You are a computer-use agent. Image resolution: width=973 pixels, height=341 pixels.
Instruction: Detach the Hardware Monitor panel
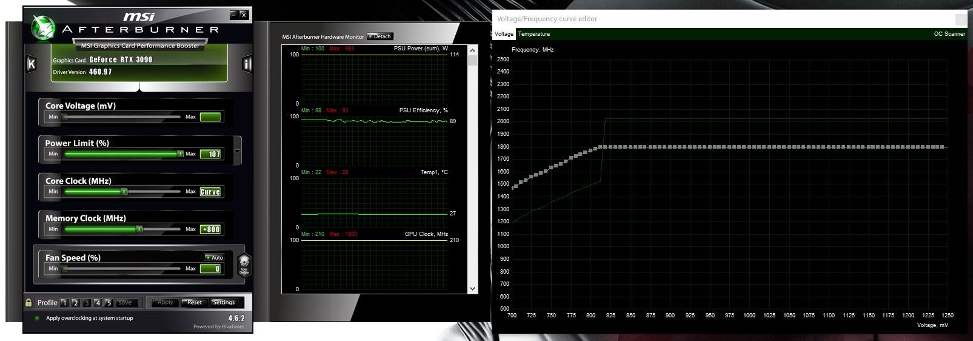click(380, 36)
